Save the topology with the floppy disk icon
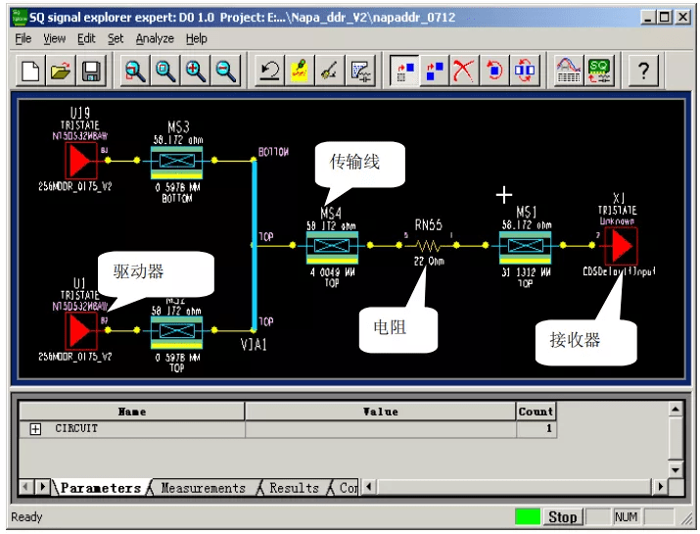The width and height of the screenshot is (700, 534). pos(91,71)
